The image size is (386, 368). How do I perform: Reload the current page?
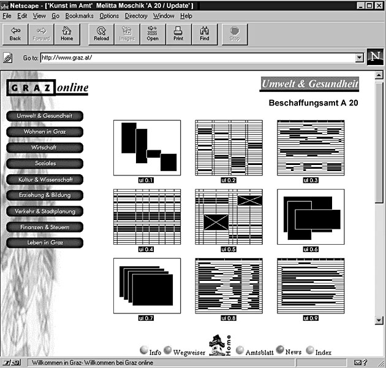click(101, 34)
